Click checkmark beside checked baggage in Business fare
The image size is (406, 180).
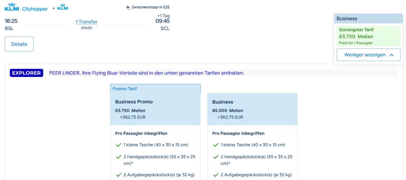click(x=216, y=174)
